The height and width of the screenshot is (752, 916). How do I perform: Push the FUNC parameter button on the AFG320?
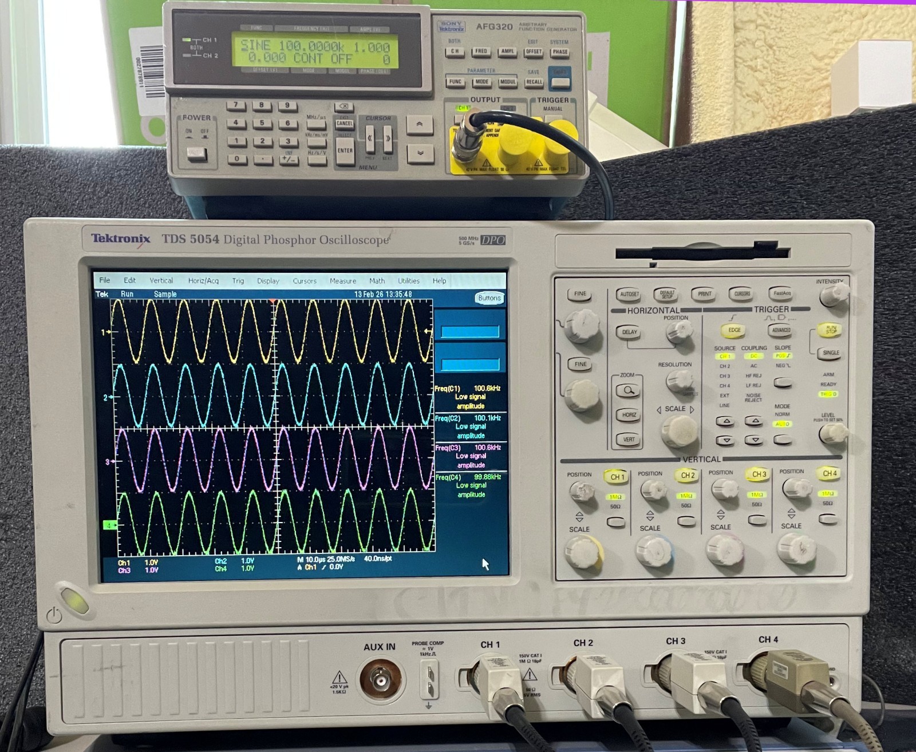coord(455,82)
